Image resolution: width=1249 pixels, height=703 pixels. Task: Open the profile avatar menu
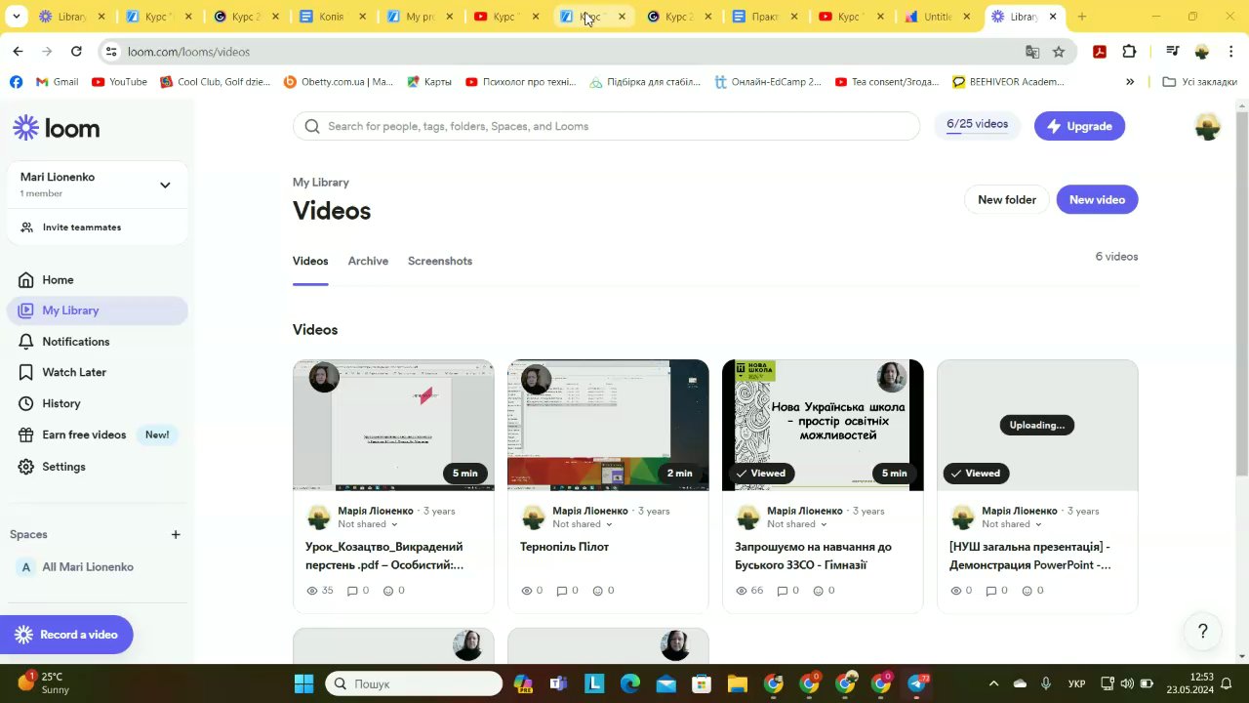1207,126
